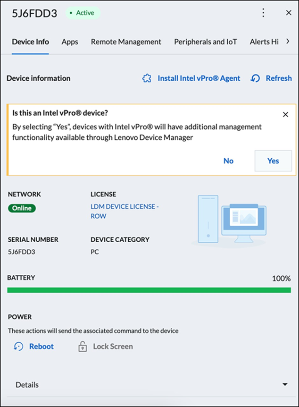
Task: Go to Peripherals and IoT tab
Action: [x=205, y=42]
